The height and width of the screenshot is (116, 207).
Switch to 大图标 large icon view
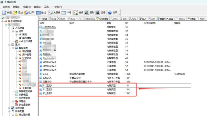50,13
